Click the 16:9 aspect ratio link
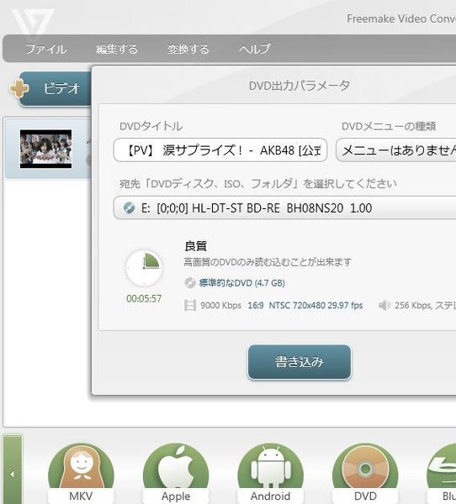The image size is (456, 504). [256, 306]
